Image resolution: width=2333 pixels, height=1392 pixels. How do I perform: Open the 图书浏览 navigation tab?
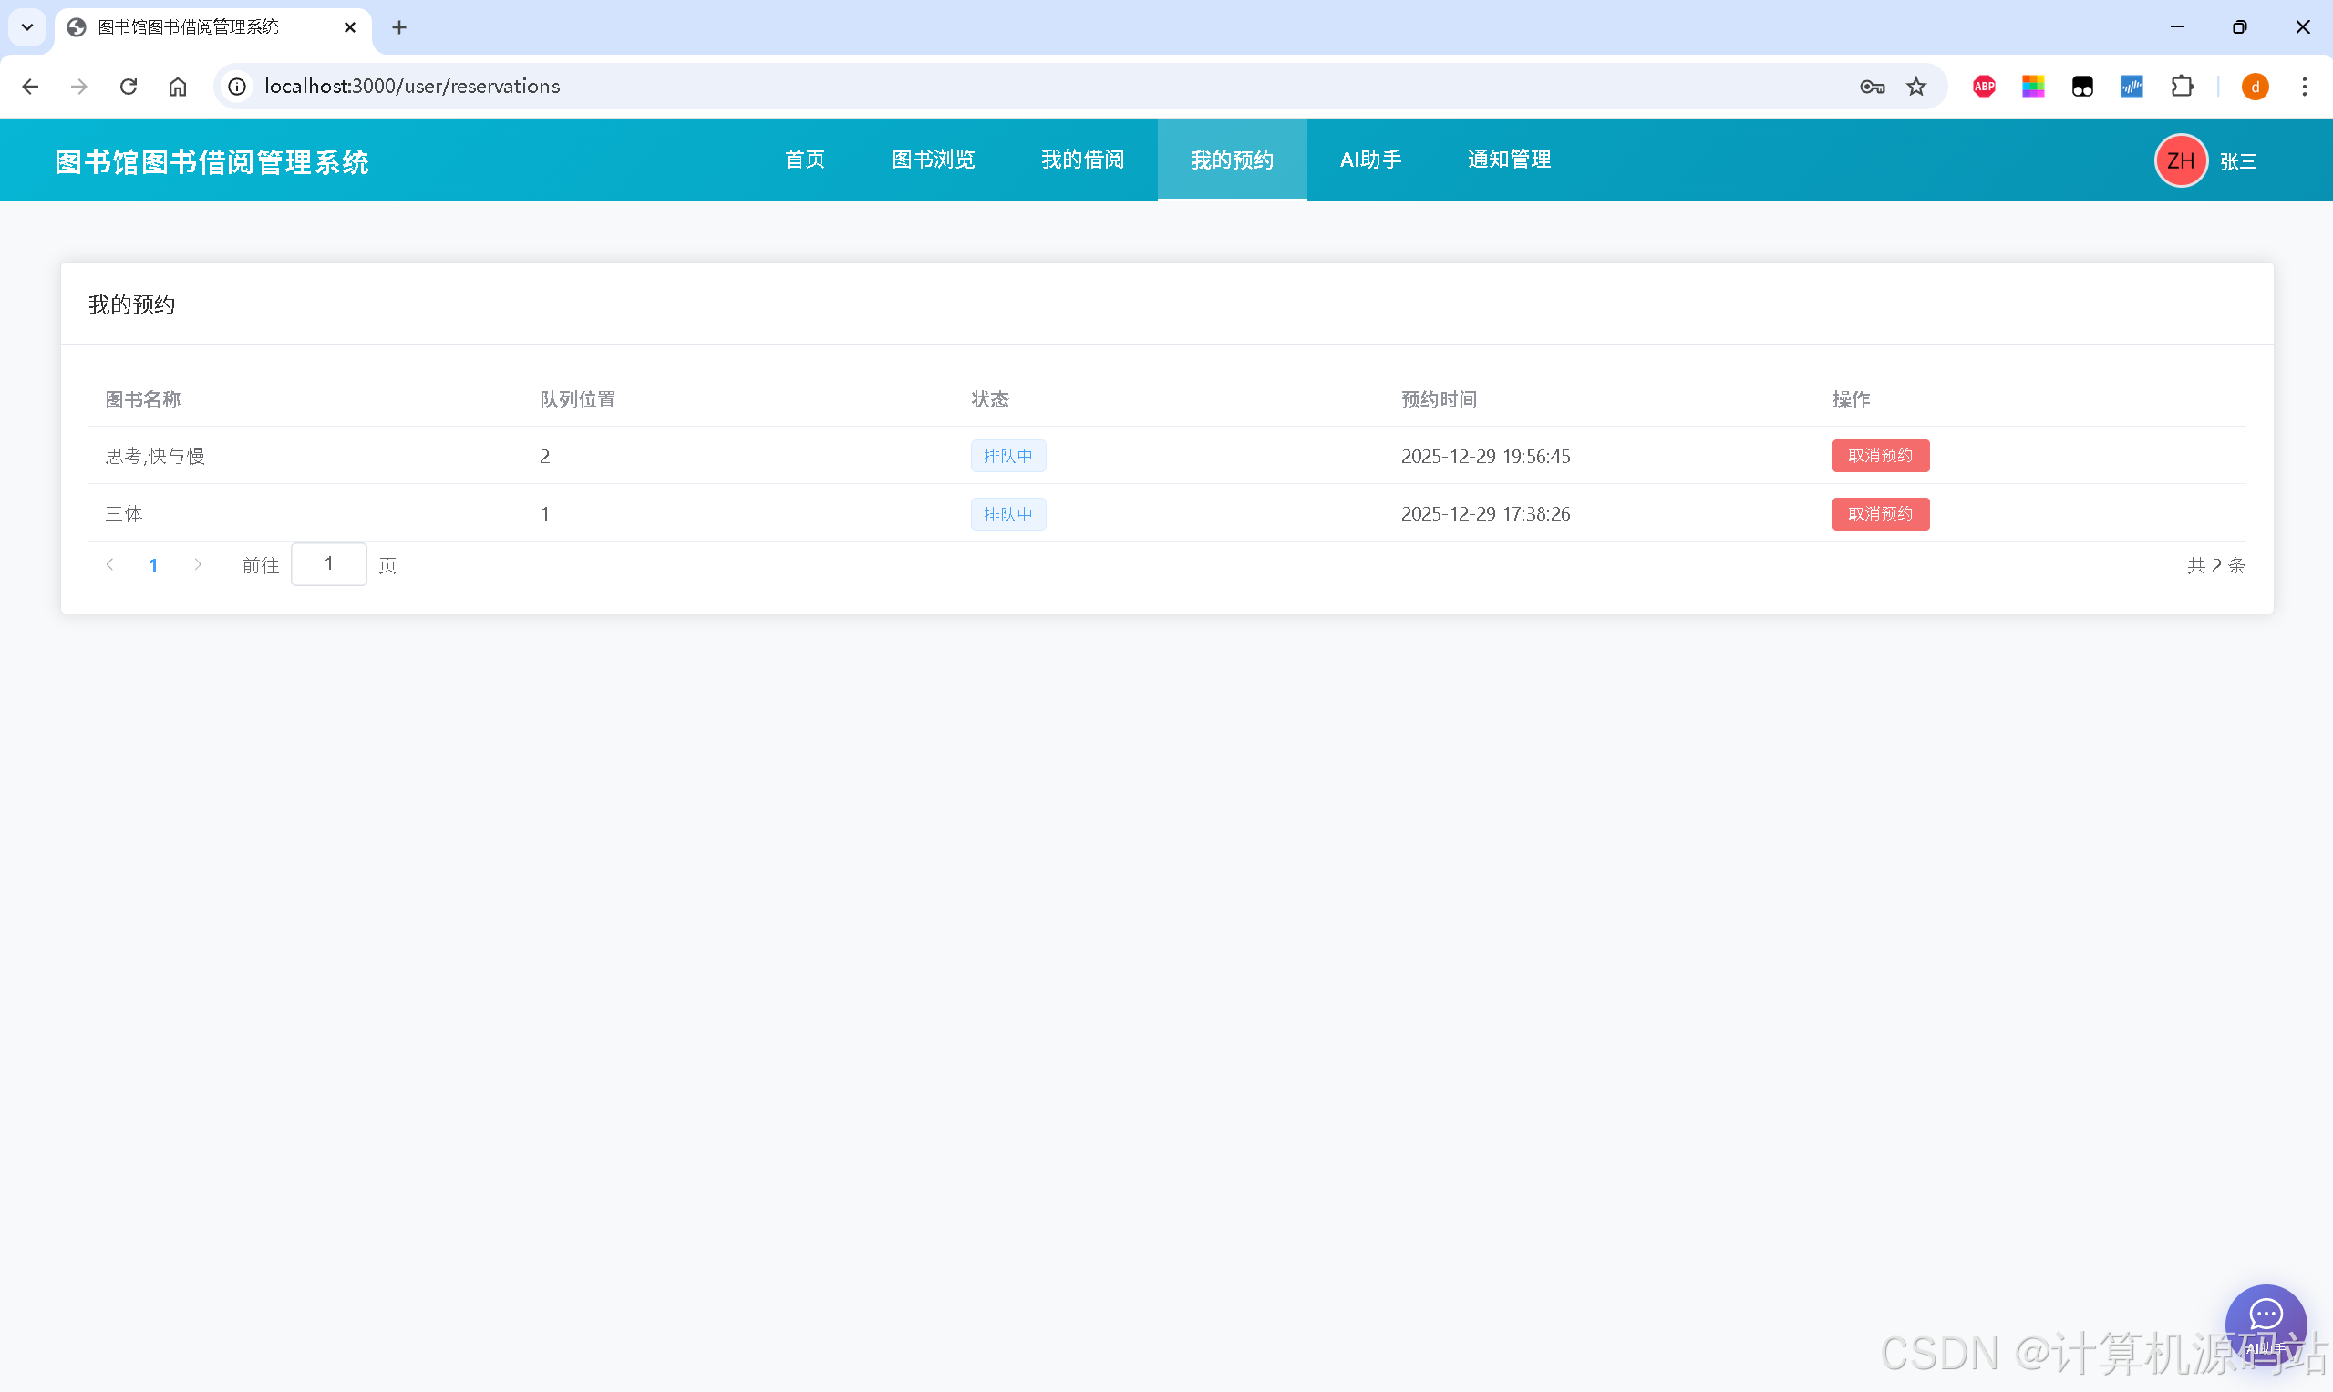click(x=933, y=160)
